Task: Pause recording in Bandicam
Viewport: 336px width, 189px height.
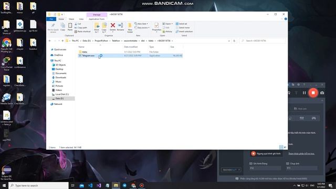Action: coord(304,93)
